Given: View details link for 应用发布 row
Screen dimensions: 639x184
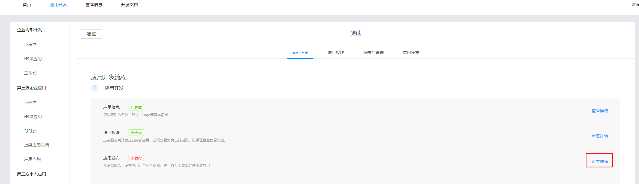Looking at the screenshot, I should tap(600, 162).
